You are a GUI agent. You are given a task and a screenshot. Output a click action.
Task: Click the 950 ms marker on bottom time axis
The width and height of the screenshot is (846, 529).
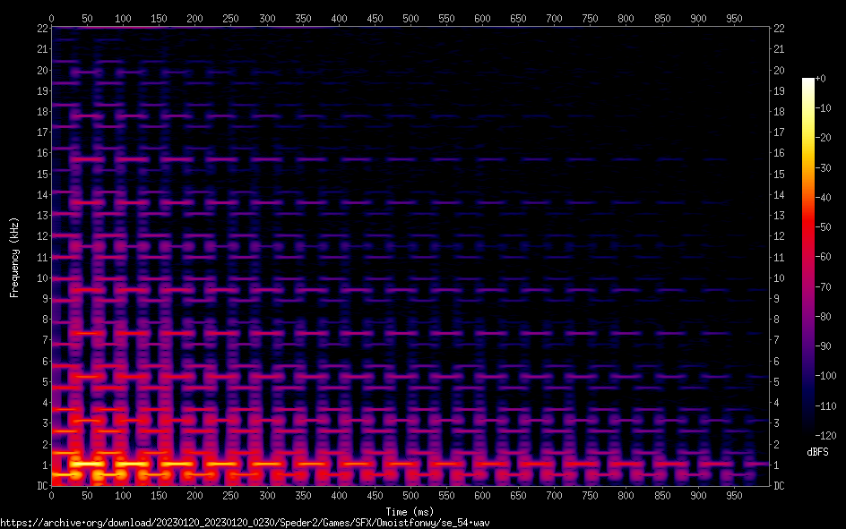coord(734,495)
